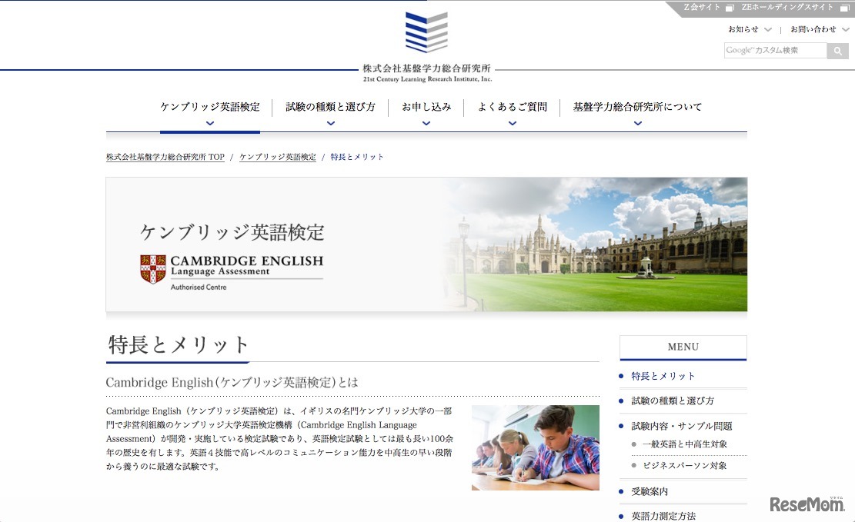Click the Authorised Centre text in banner
This screenshot has width=855, height=522.
199,288
